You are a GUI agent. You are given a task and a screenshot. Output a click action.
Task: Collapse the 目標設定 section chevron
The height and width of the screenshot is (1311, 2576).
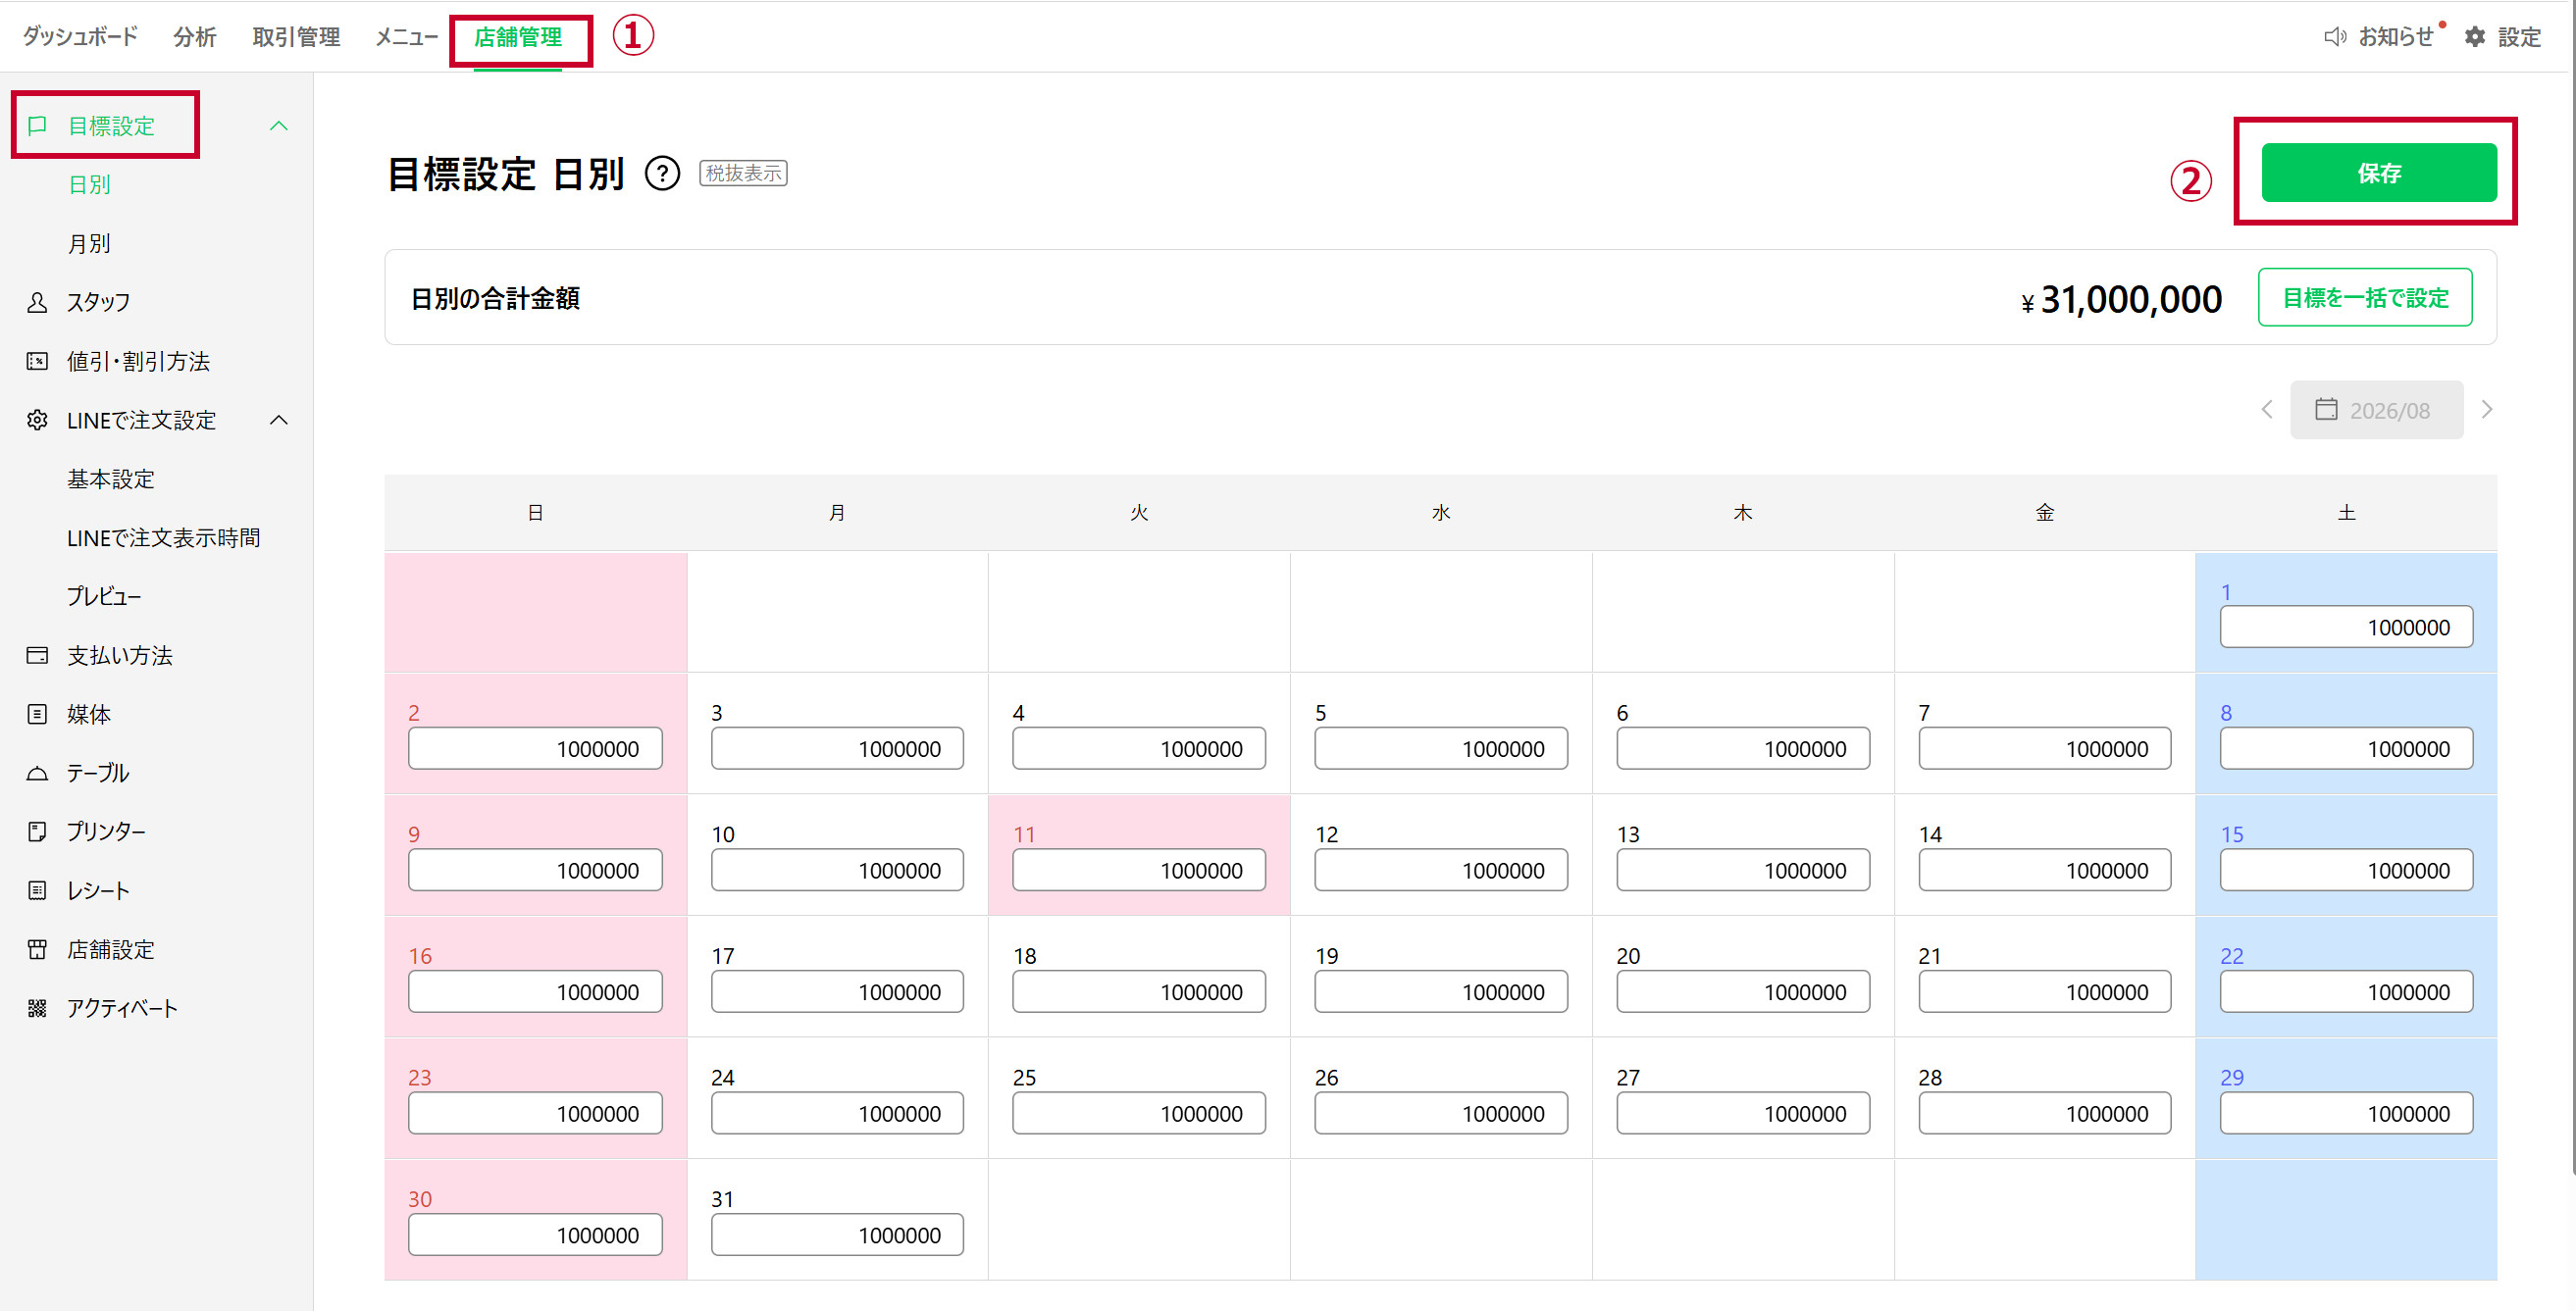click(279, 126)
